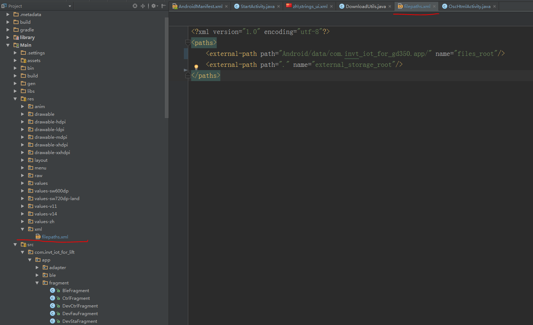Click the class icon beside BleFragment
The width and height of the screenshot is (533, 325).
[53, 290]
